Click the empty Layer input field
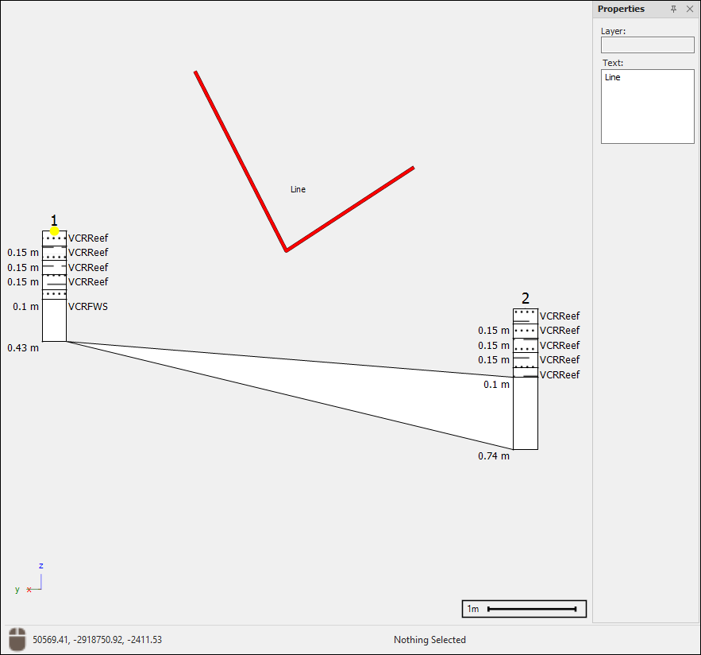Screen dimensions: 701x655 (647, 45)
